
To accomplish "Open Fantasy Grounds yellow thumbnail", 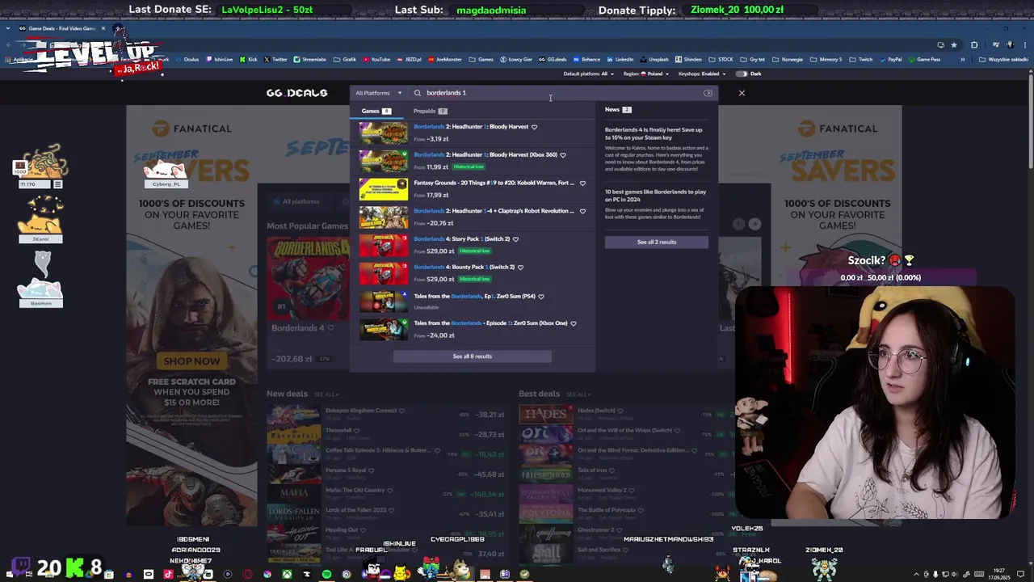I will tap(383, 188).
